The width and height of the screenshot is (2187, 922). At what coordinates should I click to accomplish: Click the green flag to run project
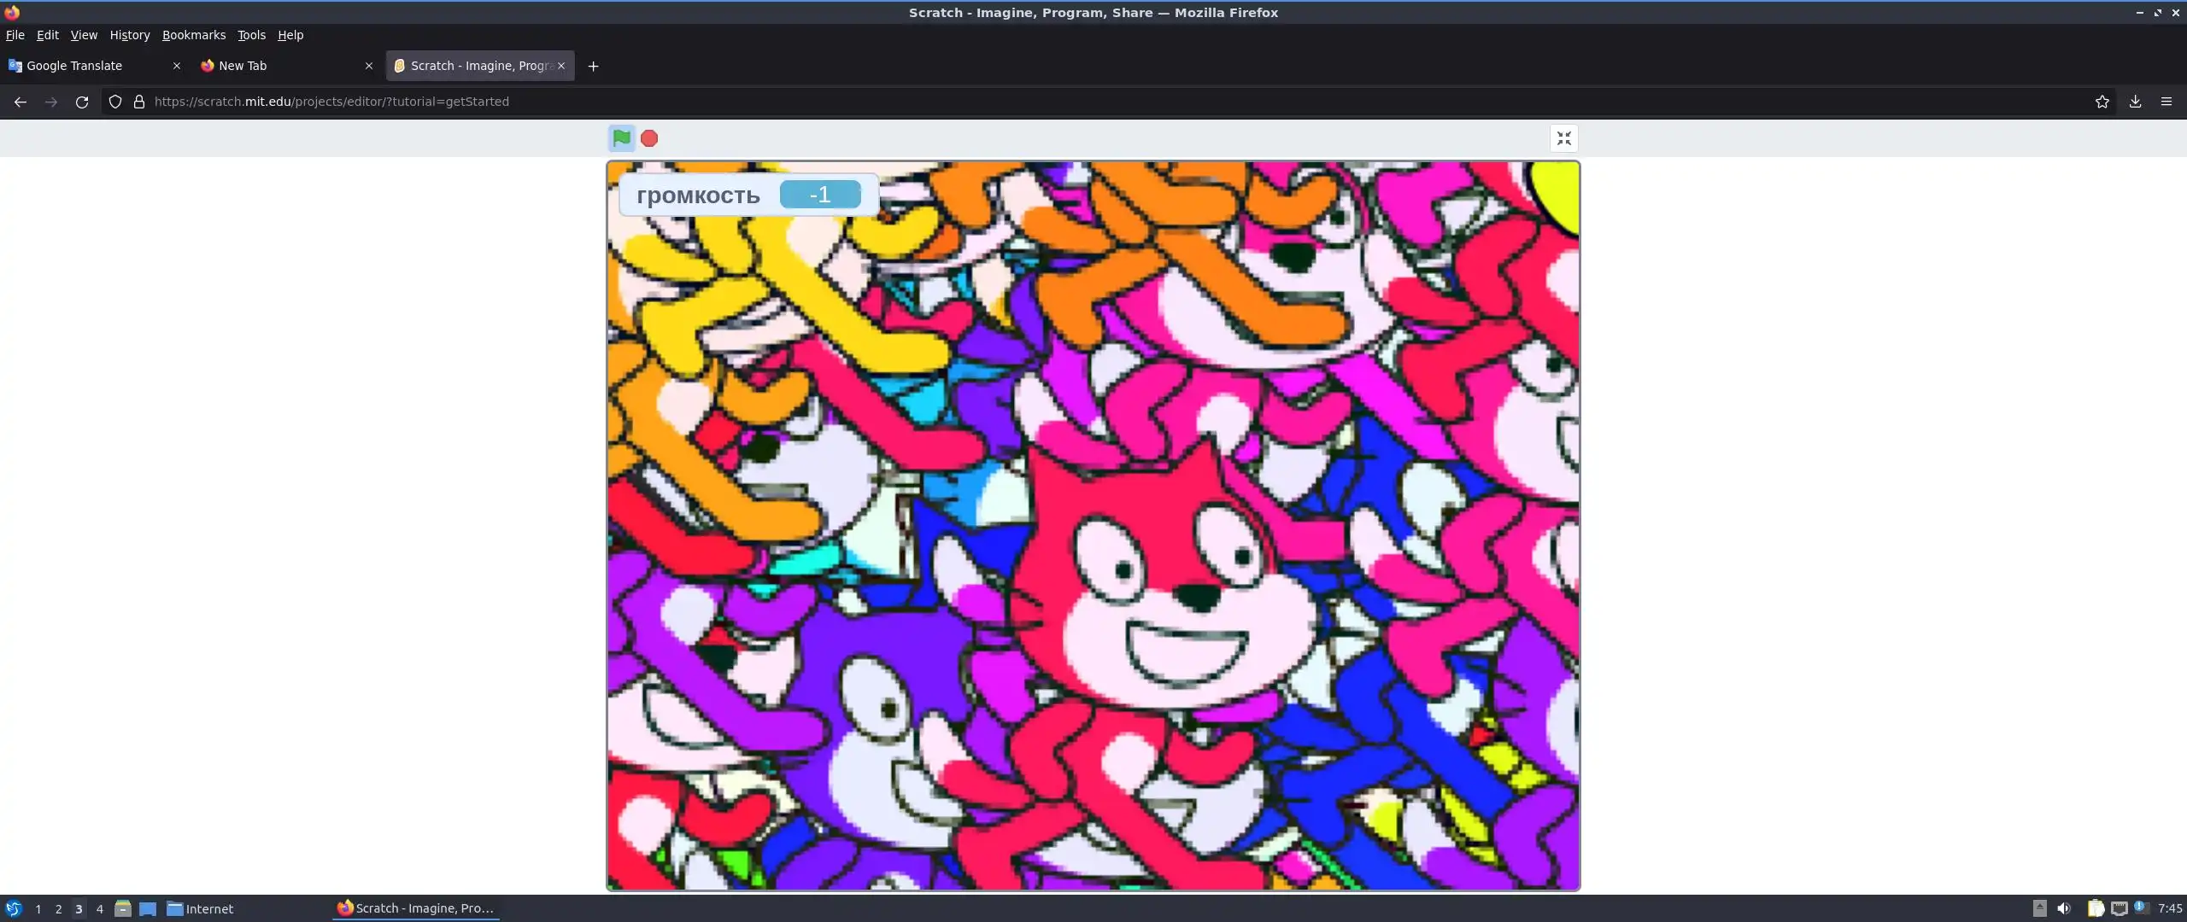621,137
